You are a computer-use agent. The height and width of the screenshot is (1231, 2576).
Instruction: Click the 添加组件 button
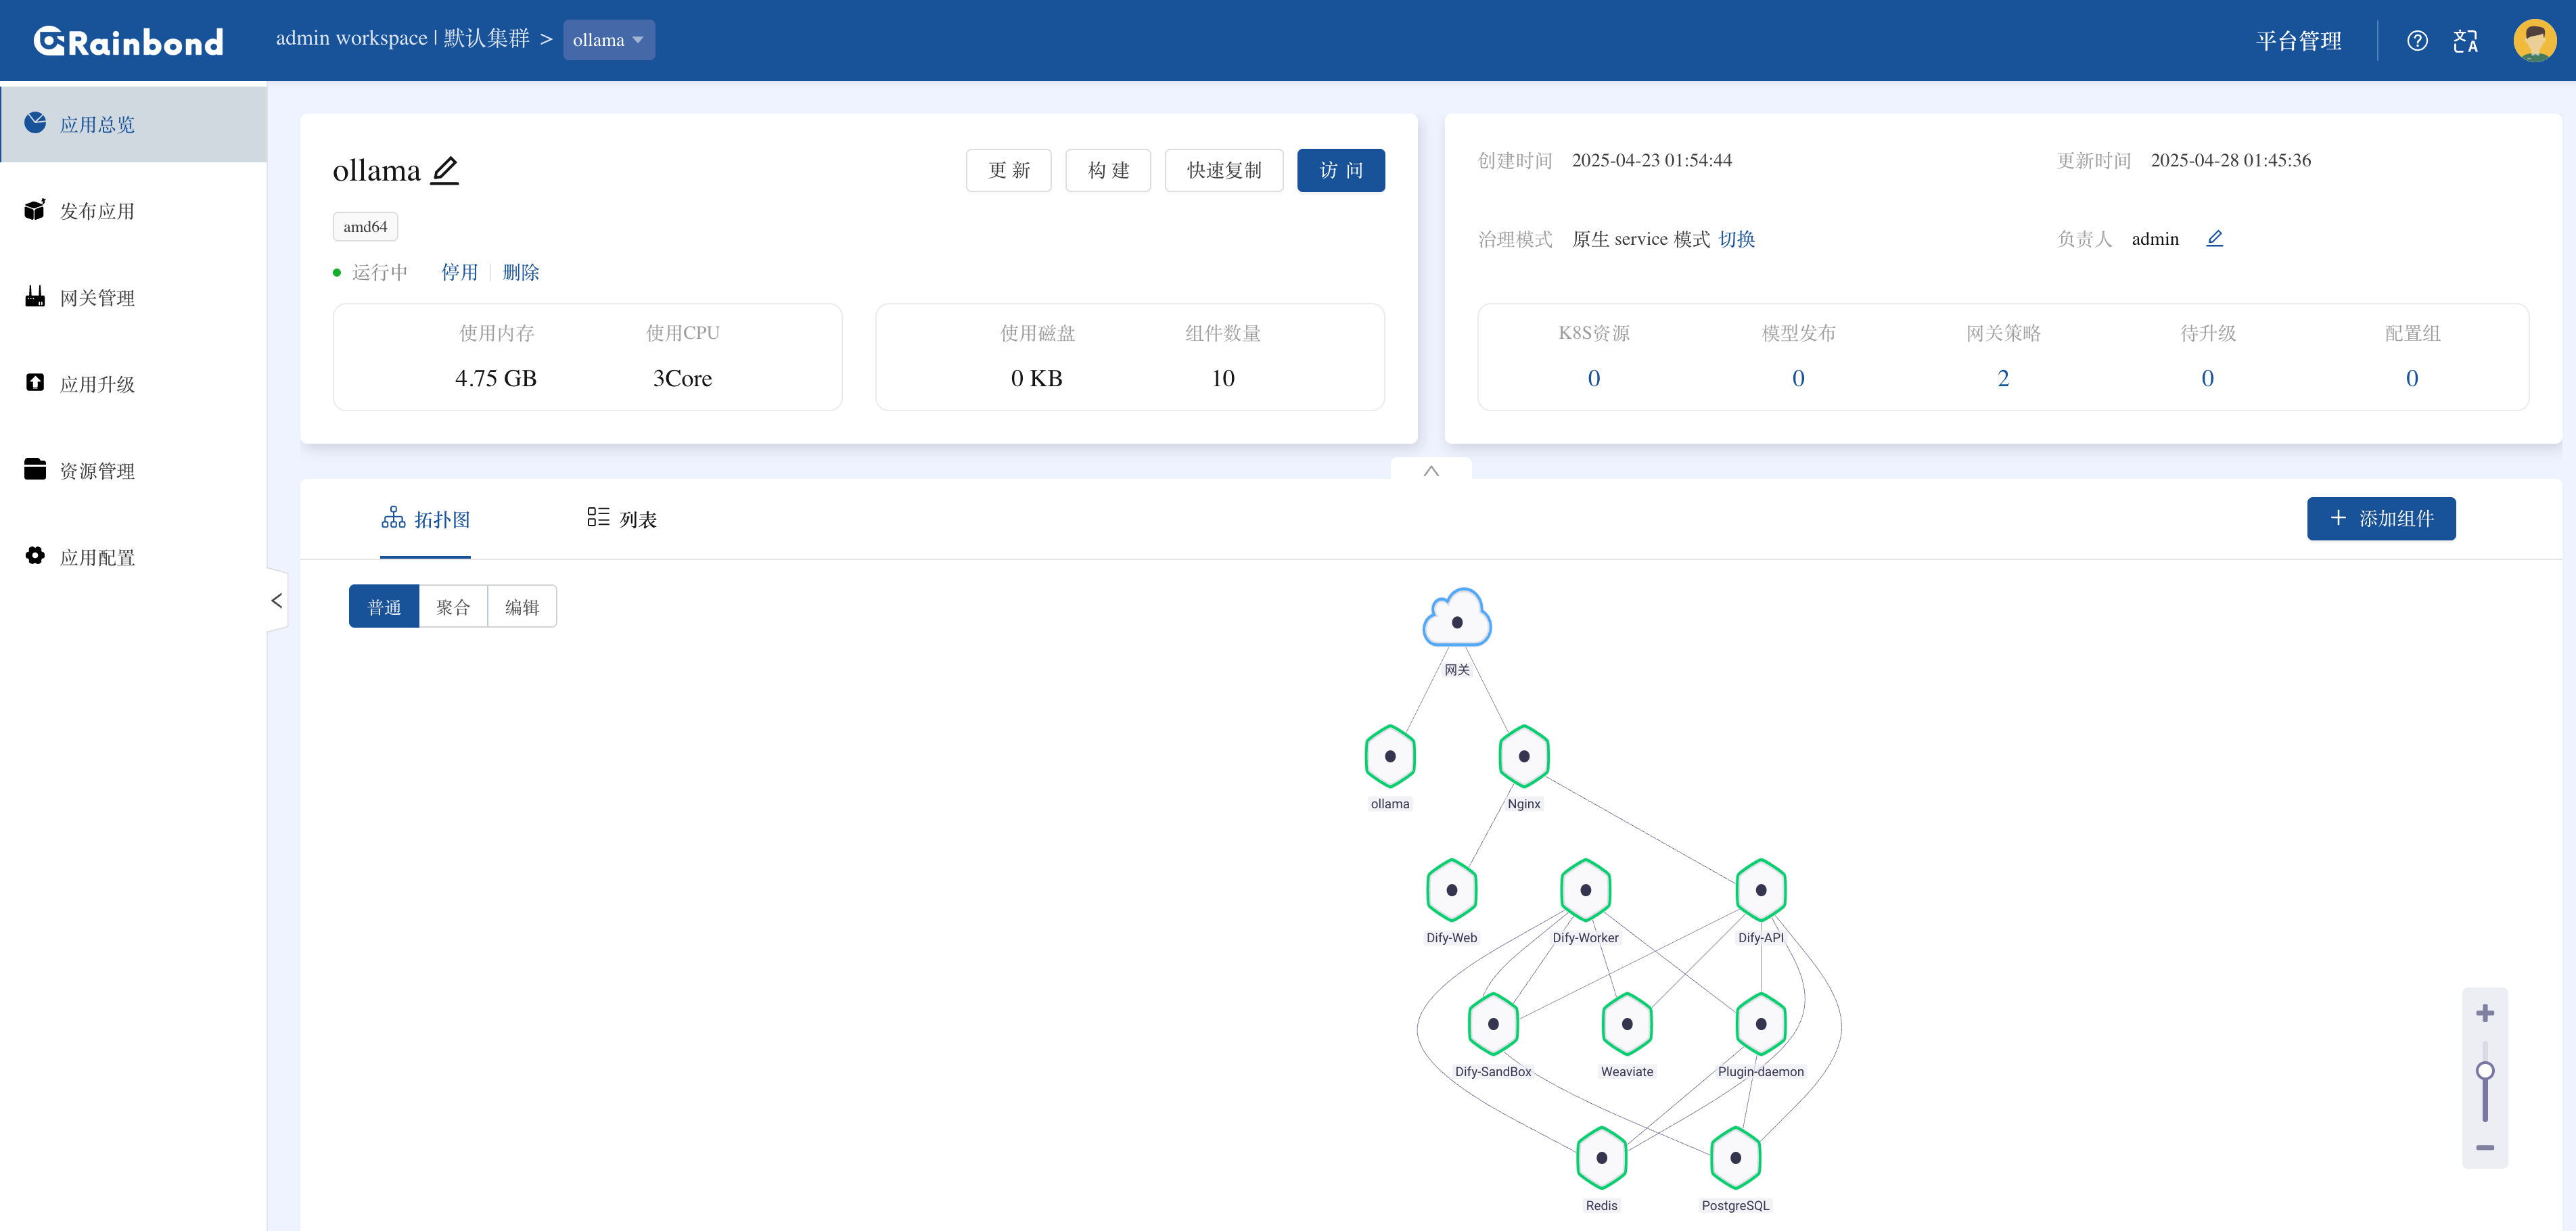click(2380, 518)
